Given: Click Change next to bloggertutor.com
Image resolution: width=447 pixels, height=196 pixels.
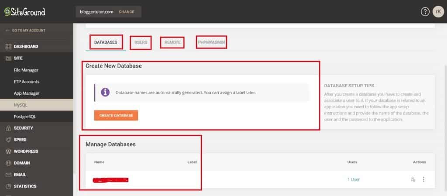Looking at the screenshot, I should tap(126, 12).
